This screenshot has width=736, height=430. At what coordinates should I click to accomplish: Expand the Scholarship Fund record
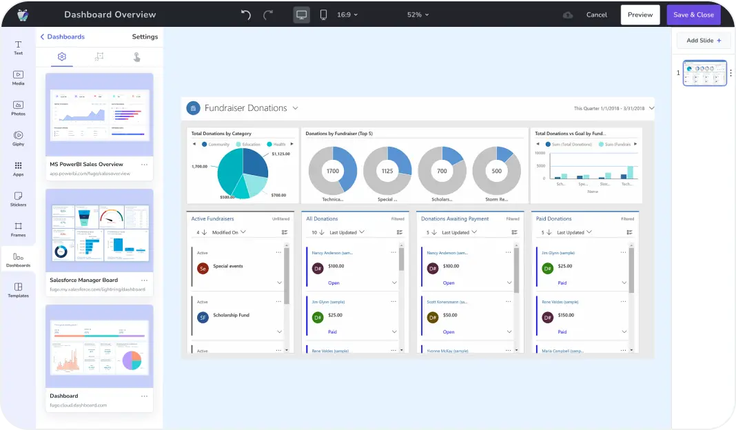point(279,332)
